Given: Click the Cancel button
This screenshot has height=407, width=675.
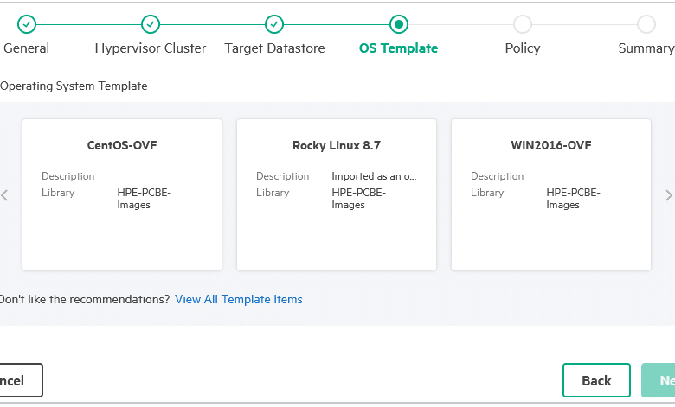Looking at the screenshot, I should [21, 380].
